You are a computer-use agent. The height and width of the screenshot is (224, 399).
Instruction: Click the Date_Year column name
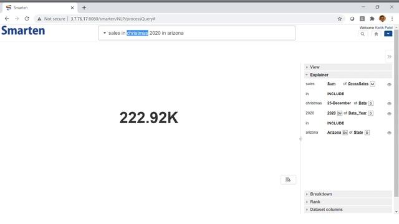357,113
